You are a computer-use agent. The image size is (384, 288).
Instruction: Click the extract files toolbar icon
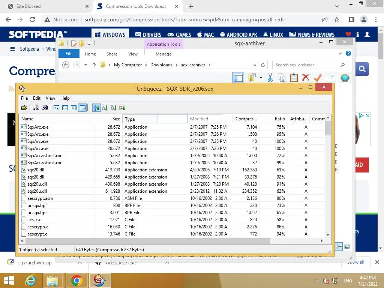tap(36, 108)
